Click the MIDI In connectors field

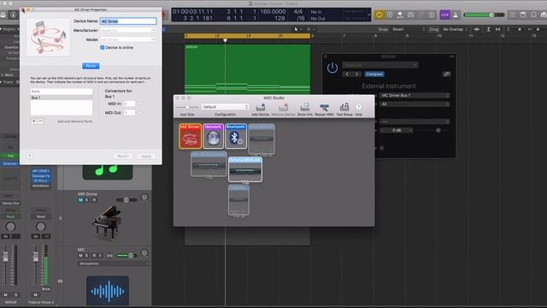129,104
